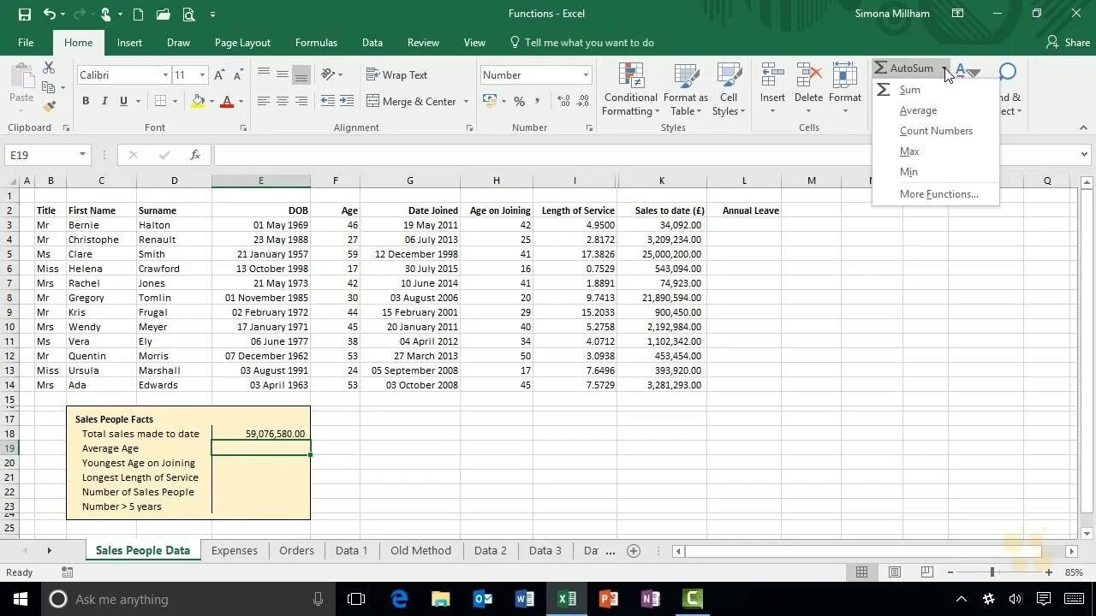
Task: Open the File menu
Action: point(26,43)
